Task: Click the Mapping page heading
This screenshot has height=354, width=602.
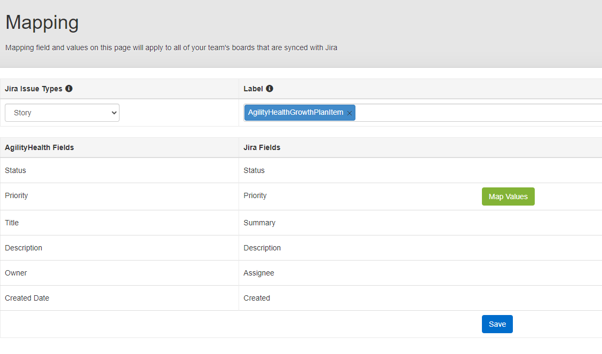Action: coord(42,22)
